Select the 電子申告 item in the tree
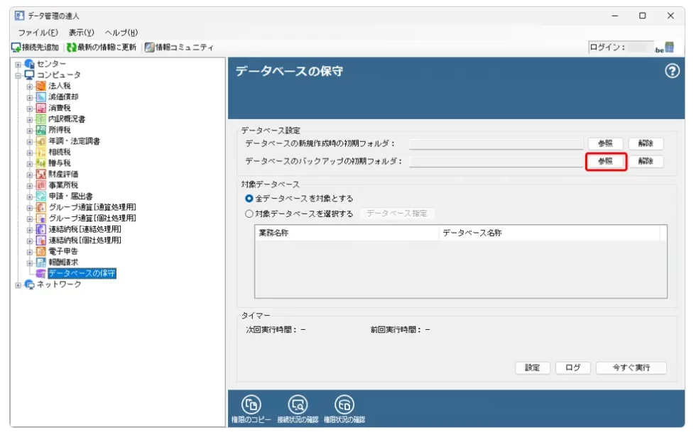This screenshot has width=696, height=437. click(x=62, y=251)
